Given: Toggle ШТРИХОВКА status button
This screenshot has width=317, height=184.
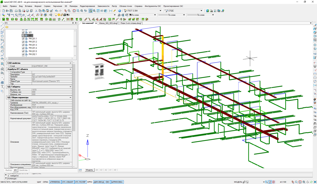Looking at the screenshot, I should [117, 182].
